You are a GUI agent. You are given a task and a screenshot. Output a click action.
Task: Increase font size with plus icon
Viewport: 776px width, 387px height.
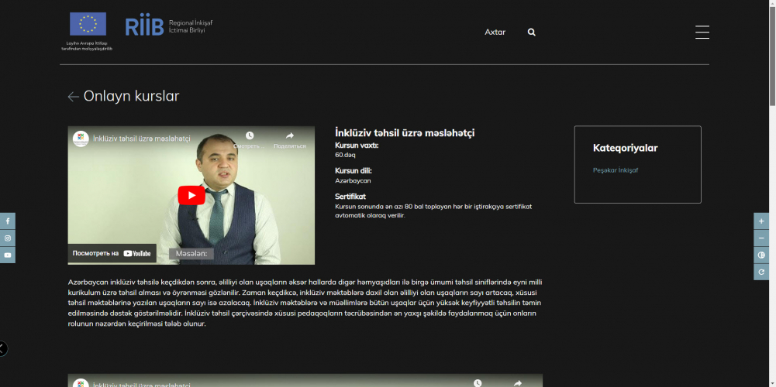coord(761,221)
